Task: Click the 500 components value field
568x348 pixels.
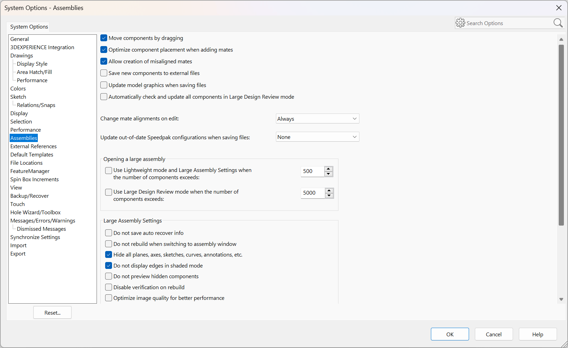Action: tap(312, 171)
